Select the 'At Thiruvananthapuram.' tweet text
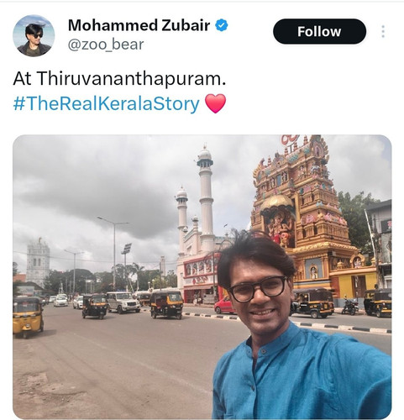This screenshot has height=420, width=404. (x=119, y=78)
